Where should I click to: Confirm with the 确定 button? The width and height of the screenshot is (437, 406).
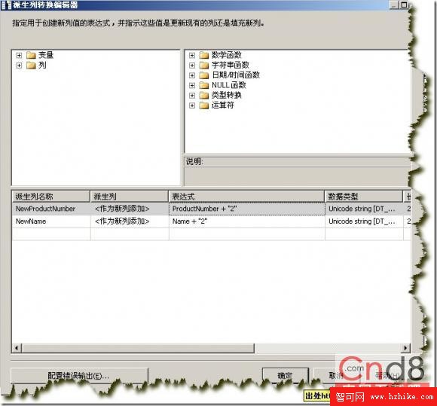pyautogui.click(x=286, y=376)
